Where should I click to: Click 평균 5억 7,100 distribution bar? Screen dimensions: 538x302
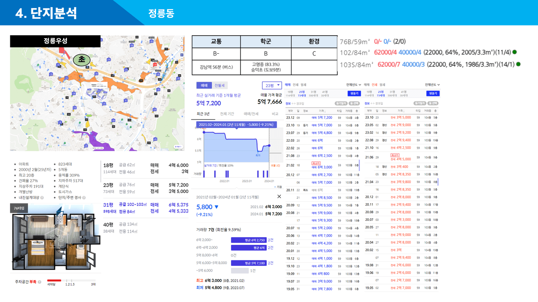[x=248, y=263]
